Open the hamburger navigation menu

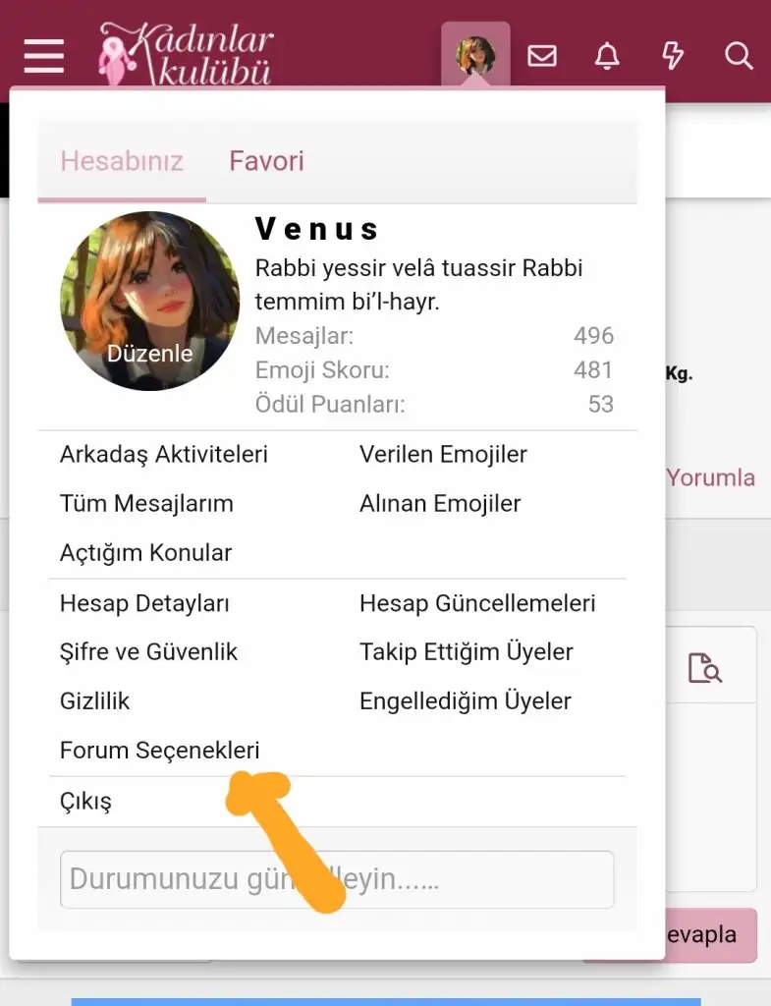(43, 56)
